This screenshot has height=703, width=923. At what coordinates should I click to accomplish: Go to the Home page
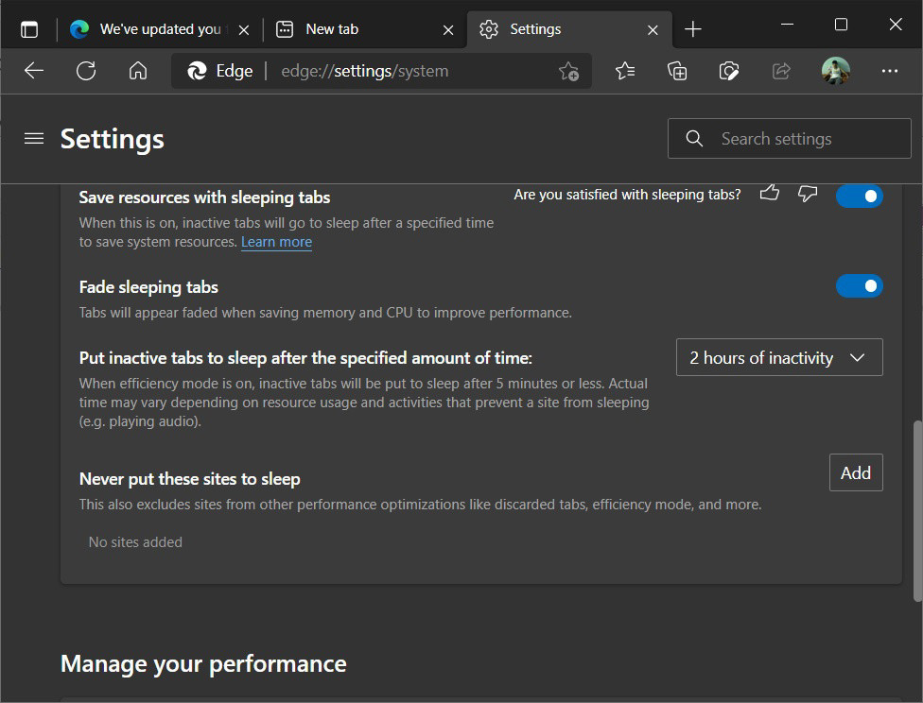point(138,71)
